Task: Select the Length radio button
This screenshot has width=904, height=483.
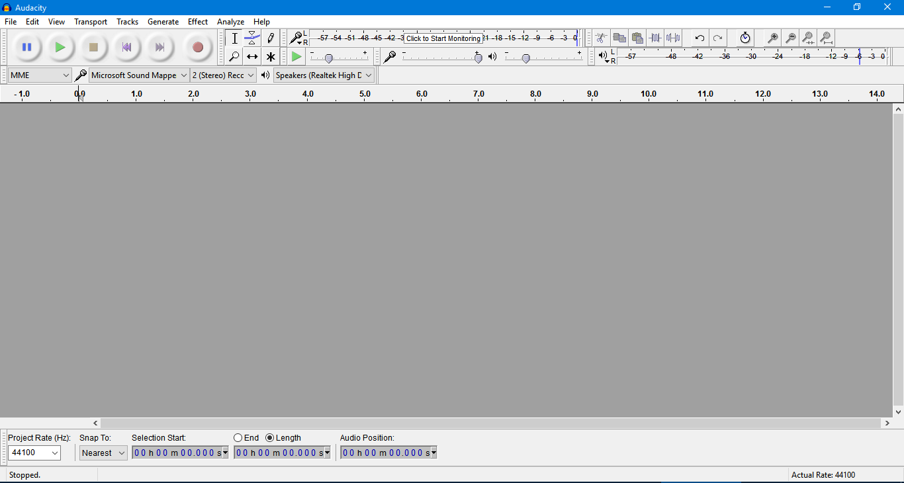Action: pyautogui.click(x=269, y=438)
